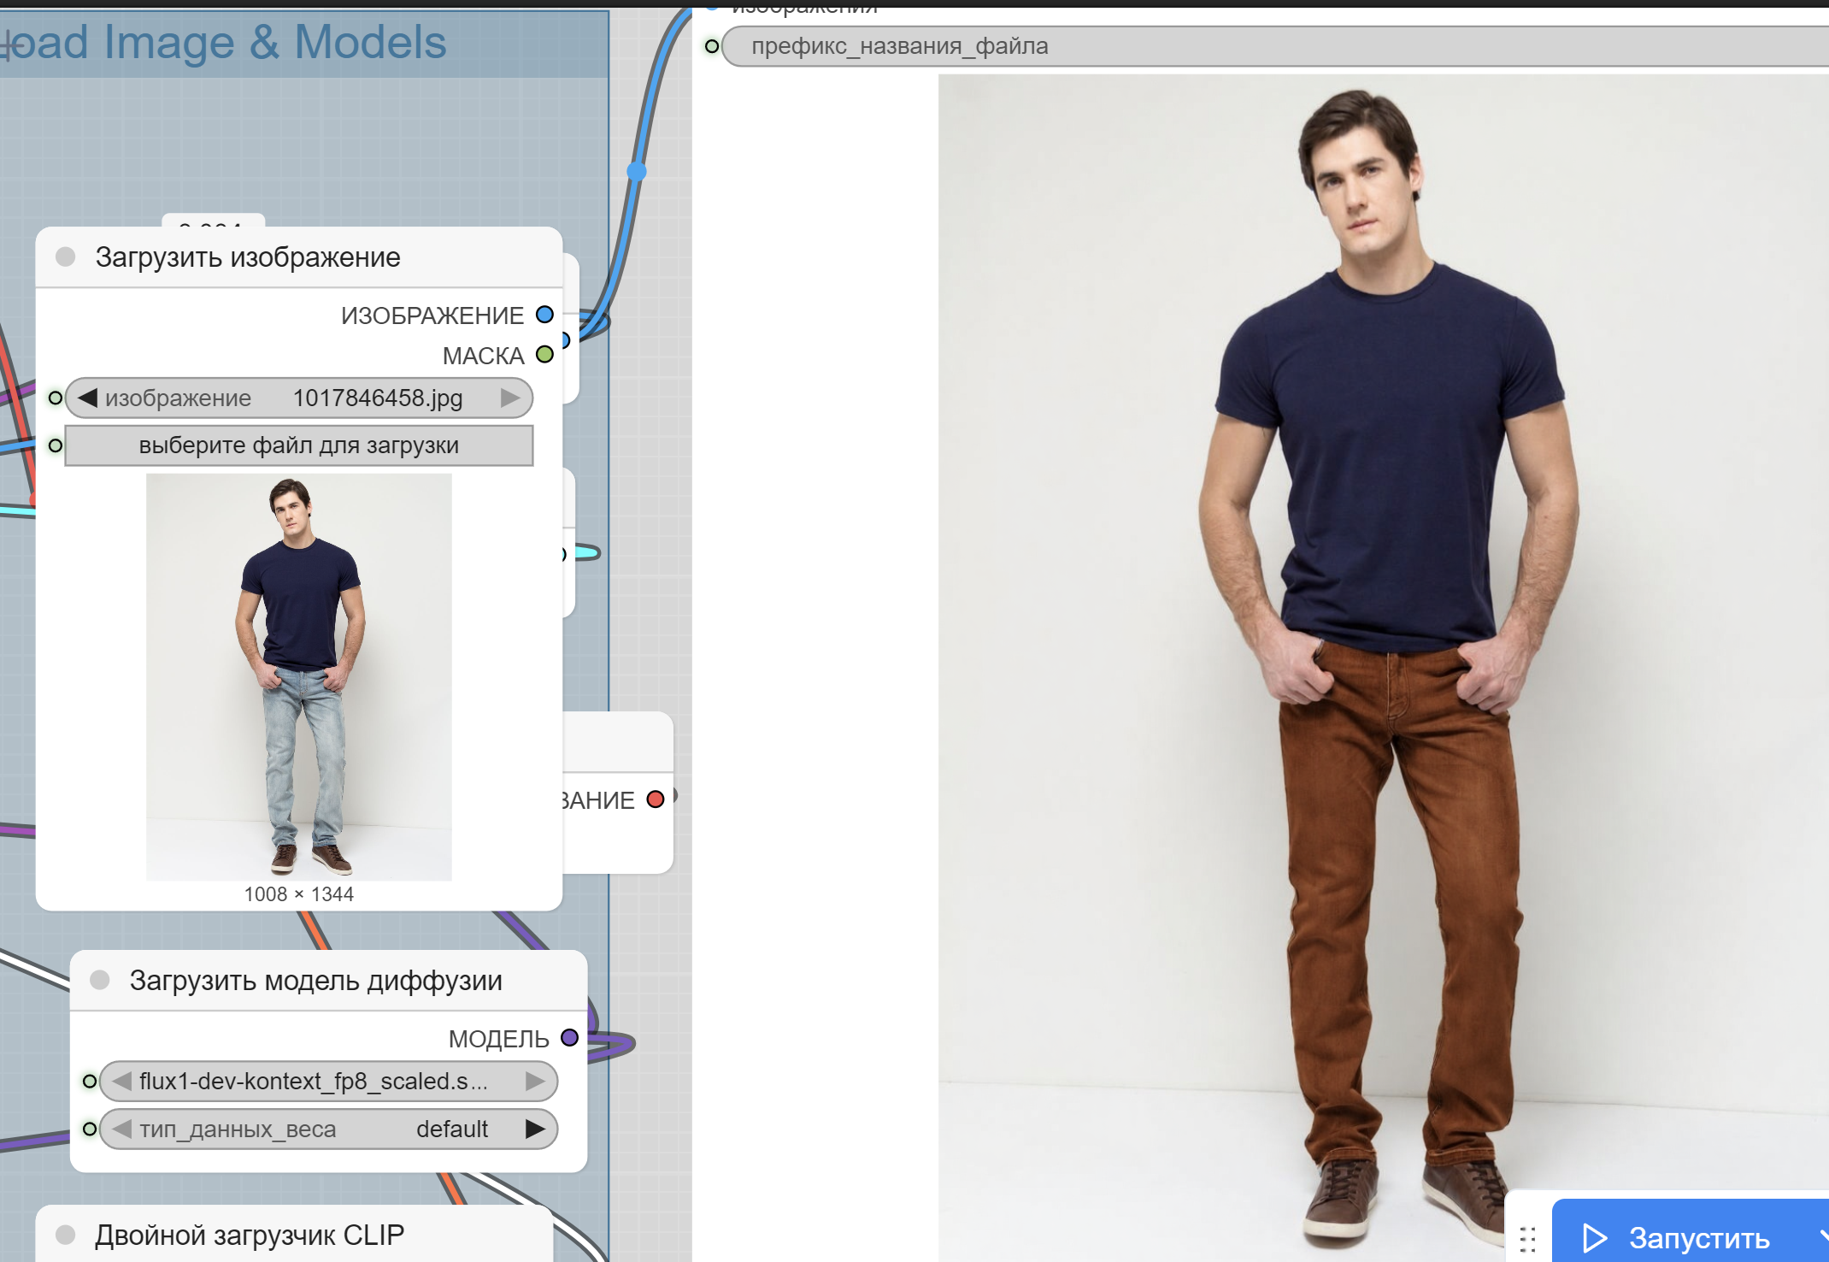Select previous image with the left arrow

(x=87, y=398)
